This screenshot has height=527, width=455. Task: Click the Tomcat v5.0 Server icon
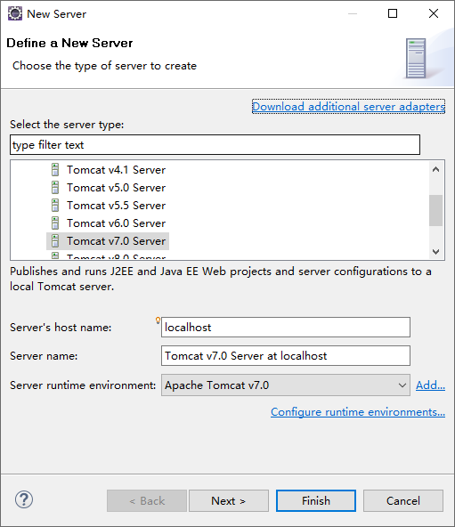coord(55,188)
